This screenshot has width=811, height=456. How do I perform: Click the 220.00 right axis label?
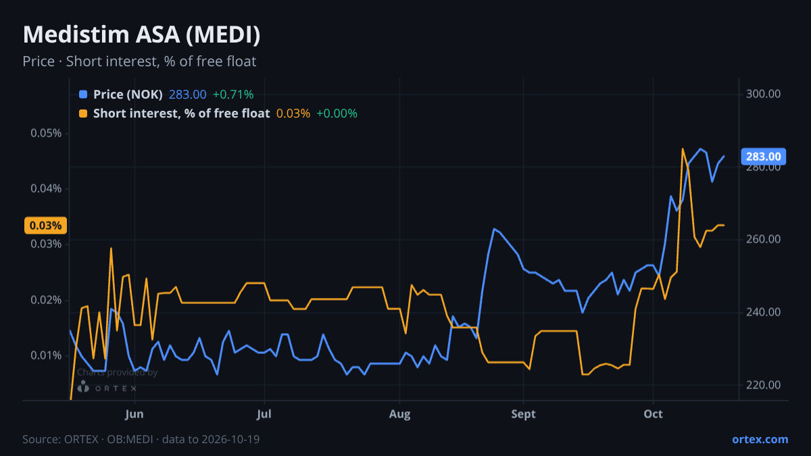click(764, 385)
